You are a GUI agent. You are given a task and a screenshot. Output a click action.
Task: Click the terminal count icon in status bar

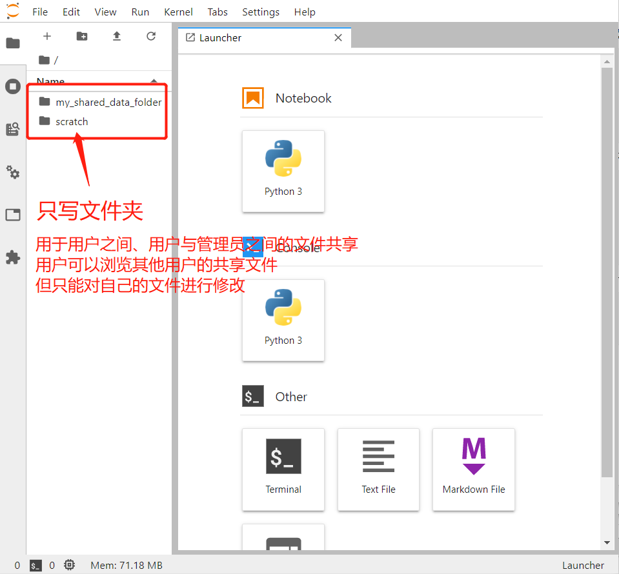click(x=36, y=565)
